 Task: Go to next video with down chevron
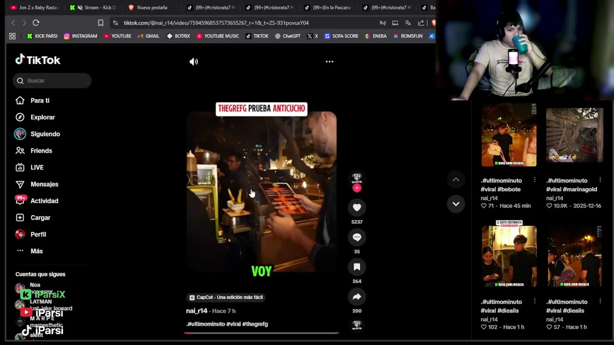click(456, 204)
